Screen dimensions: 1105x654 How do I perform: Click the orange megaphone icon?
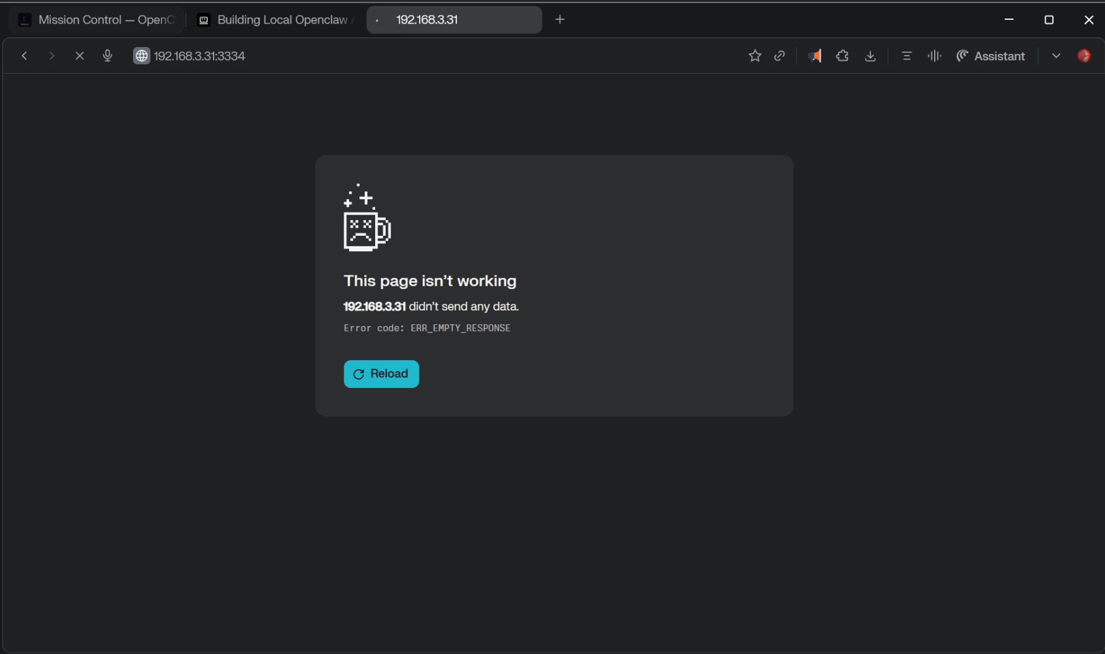814,56
